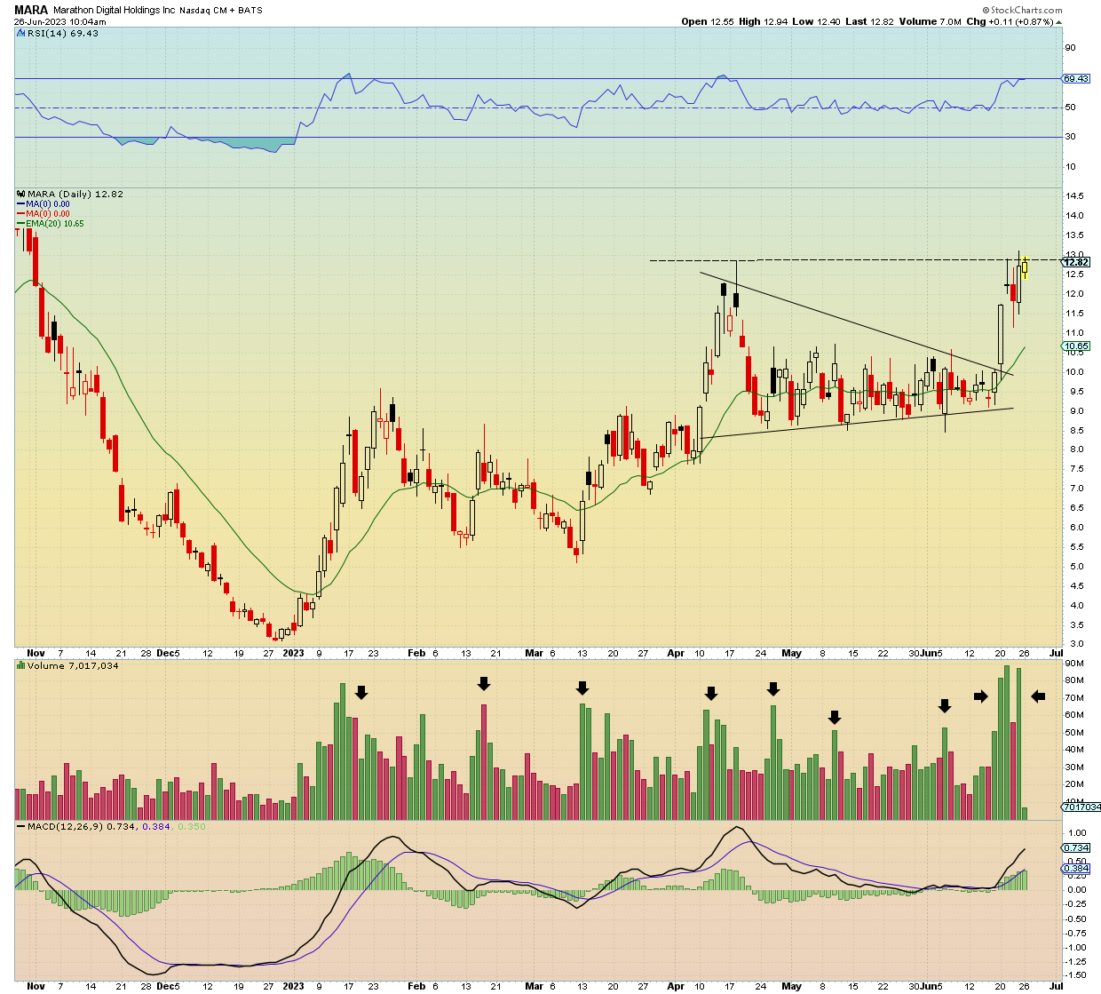Click the 7017034 volume tag on axis
Viewport: 1101px width, 994px height.
pyautogui.click(x=1081, y=807)
